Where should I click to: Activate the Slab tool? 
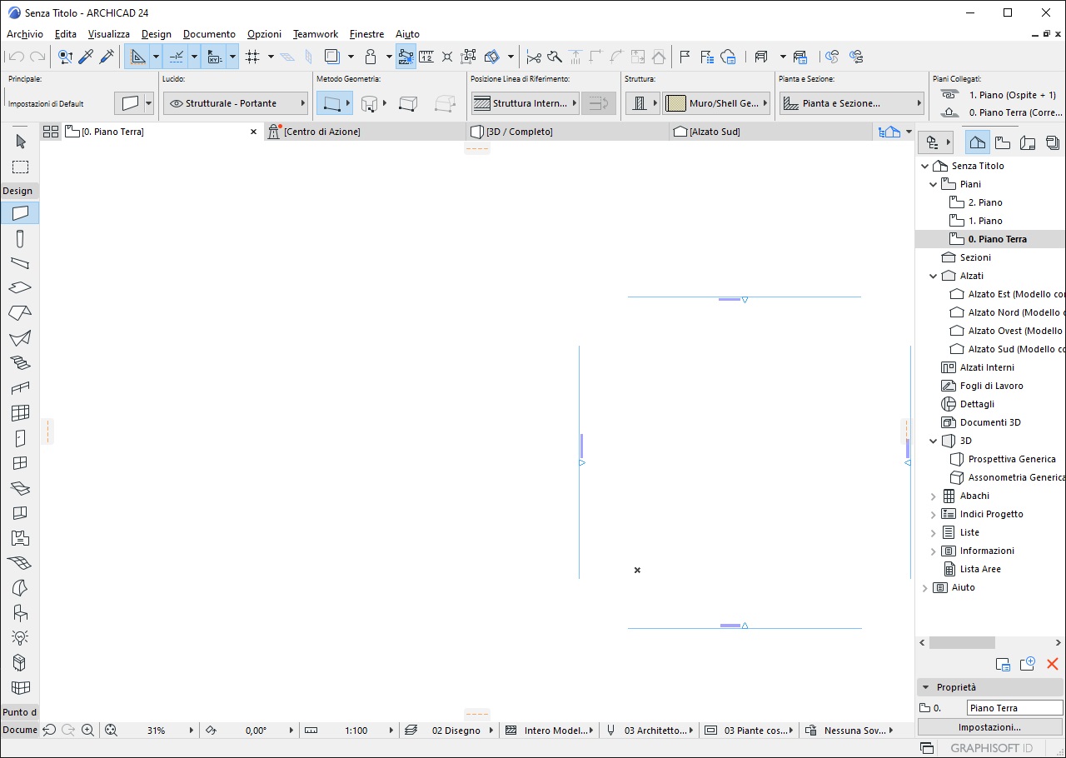coord(20,288)
